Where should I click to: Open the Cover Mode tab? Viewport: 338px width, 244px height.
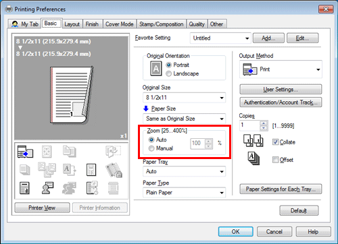tap(120, 24)
